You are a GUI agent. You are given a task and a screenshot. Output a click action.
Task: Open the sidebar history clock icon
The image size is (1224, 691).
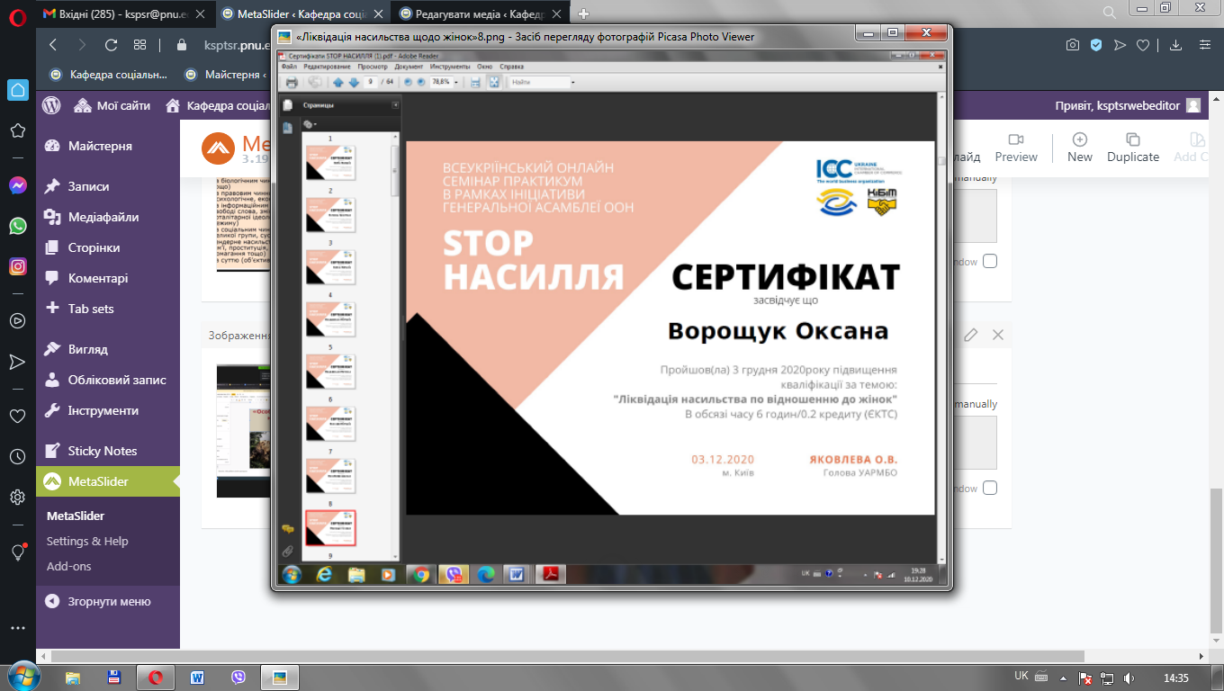pos(18,456)
